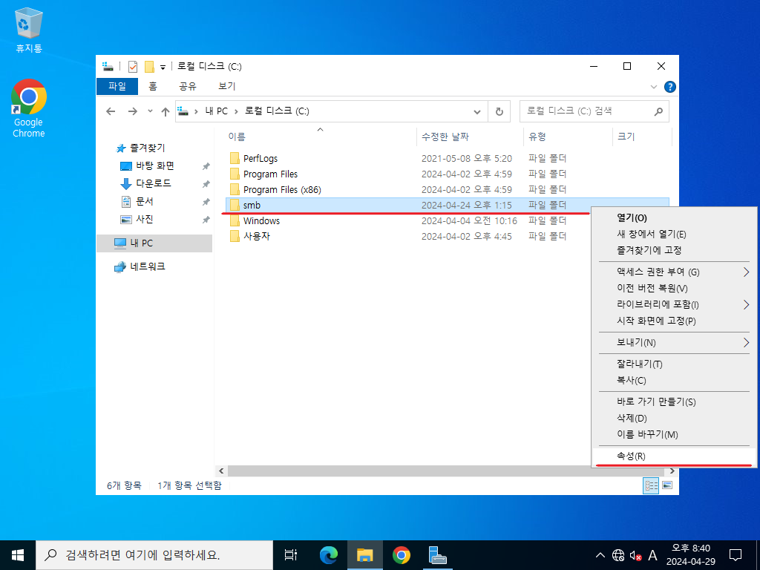The image size is (760, 570).
Task: Select the Program Files folder
Action: pos(270,174)
